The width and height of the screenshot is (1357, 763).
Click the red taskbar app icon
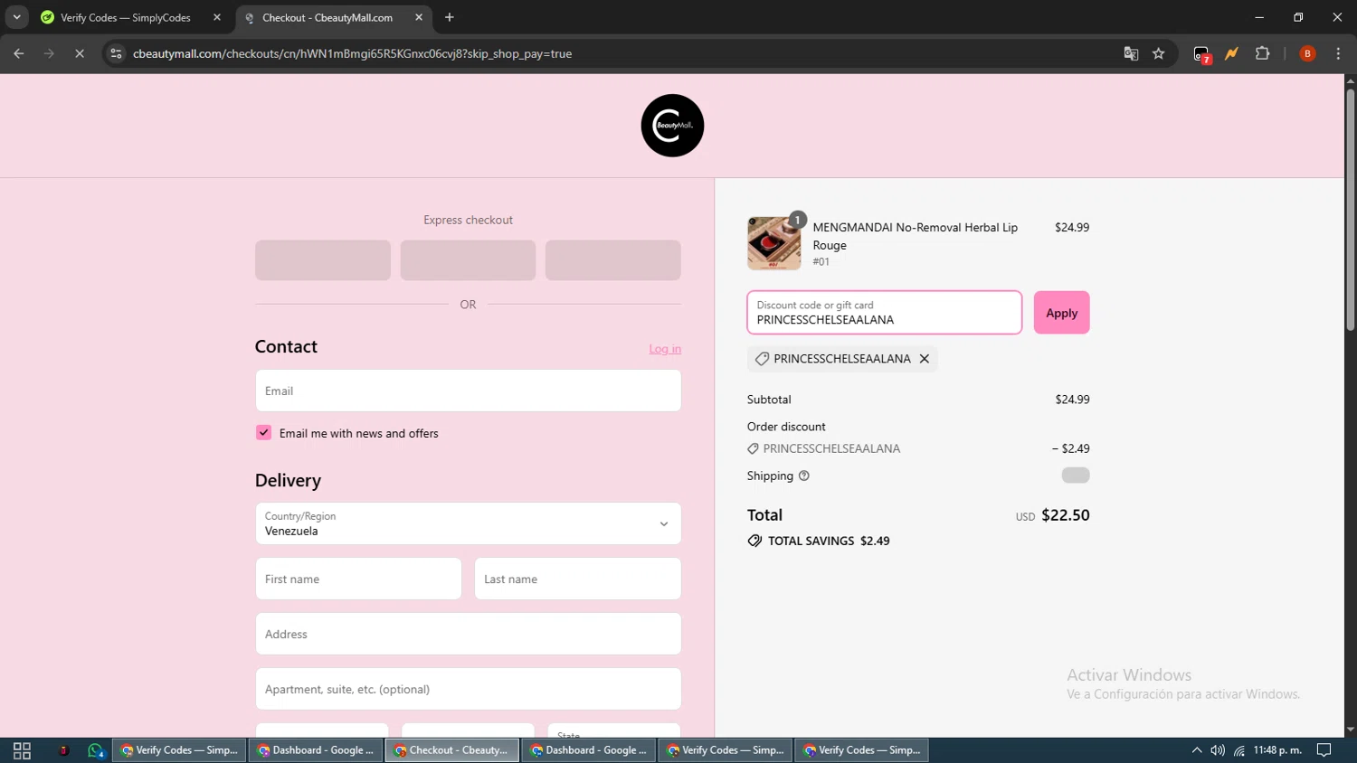(x=63, y=750)
